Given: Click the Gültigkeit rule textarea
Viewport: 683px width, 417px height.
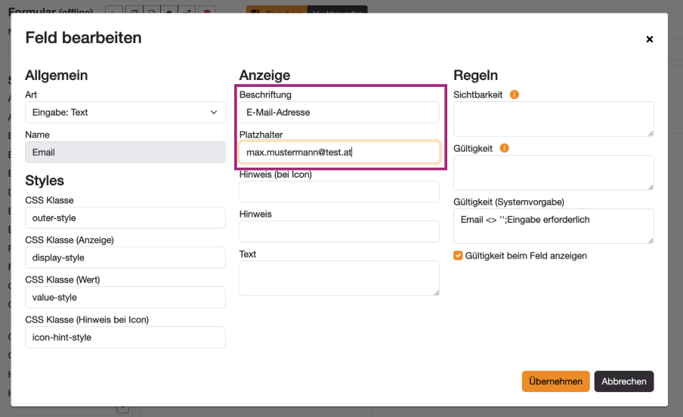Looking at the screenshot, I should coord(553,173).
